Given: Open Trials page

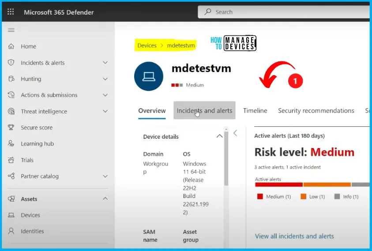Looking at the screenshot, I should click(x=27, y=160).
